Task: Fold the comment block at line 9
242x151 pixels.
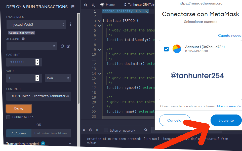Action: tap(100, 50)
